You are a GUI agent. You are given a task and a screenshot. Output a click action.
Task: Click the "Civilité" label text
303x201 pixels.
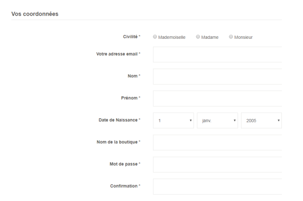click(x=130, y=36)
